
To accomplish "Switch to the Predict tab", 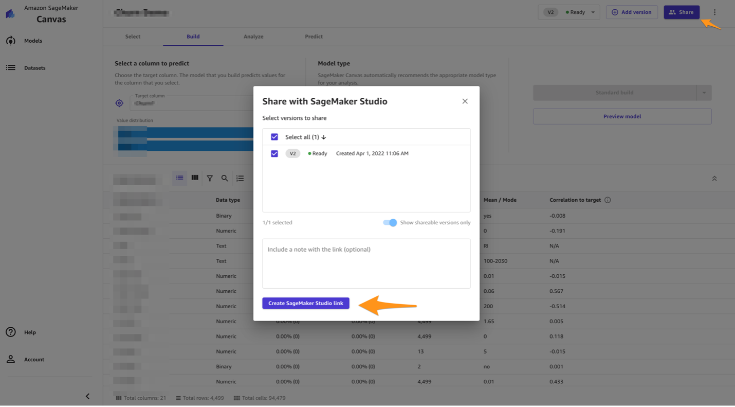I will pos(314,37).
